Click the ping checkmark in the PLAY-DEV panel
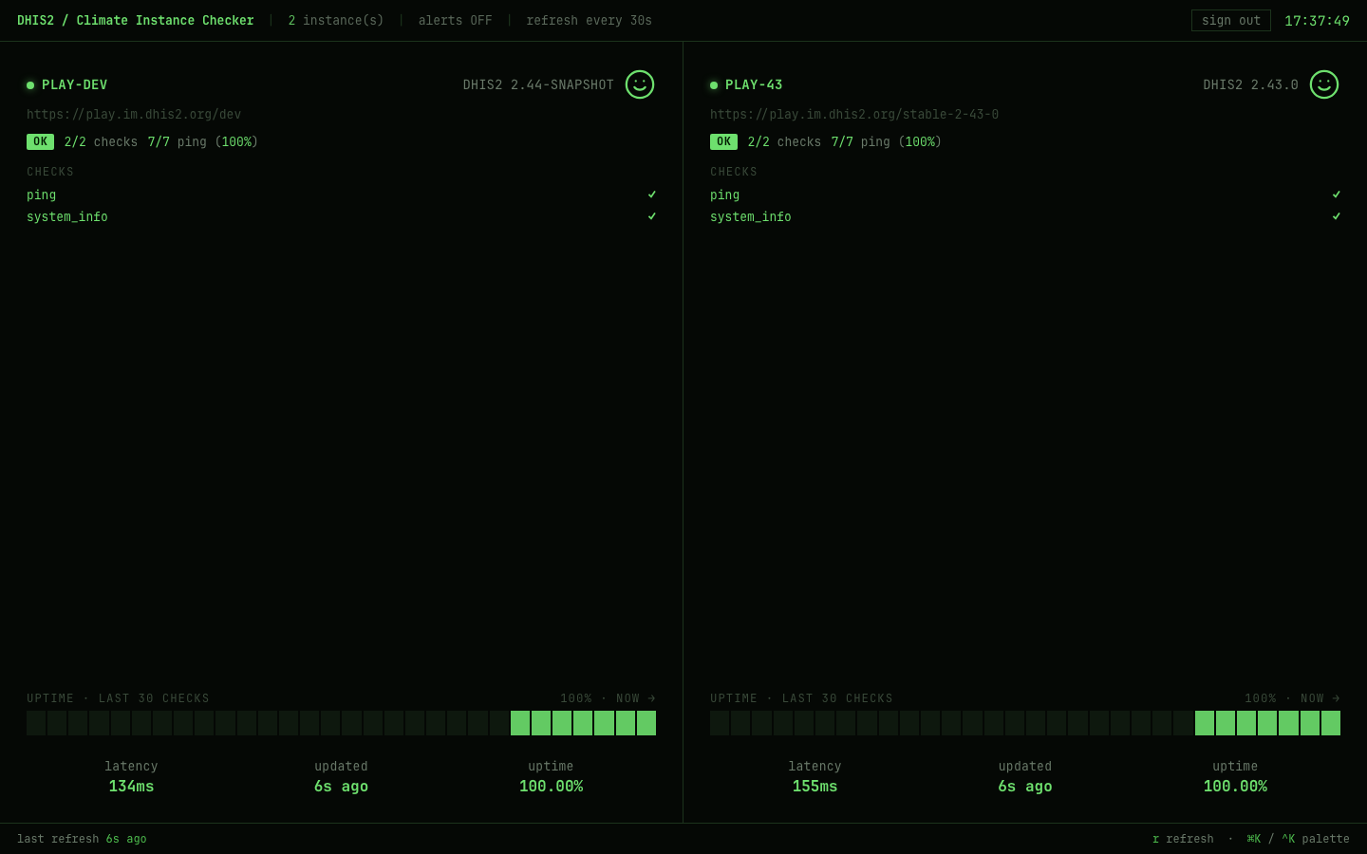 [x=652, y=195]
